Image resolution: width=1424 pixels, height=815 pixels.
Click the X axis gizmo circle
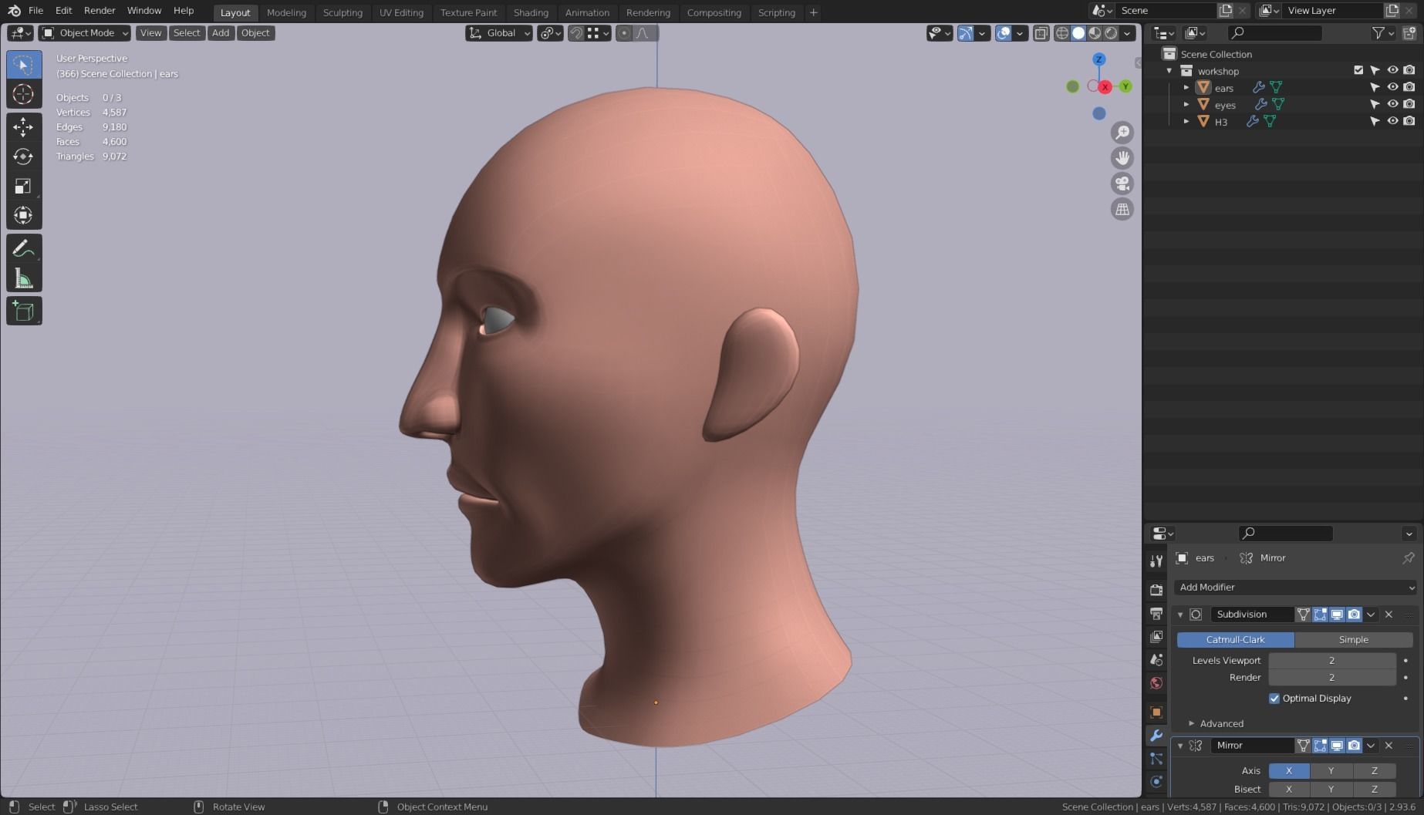1105,86
